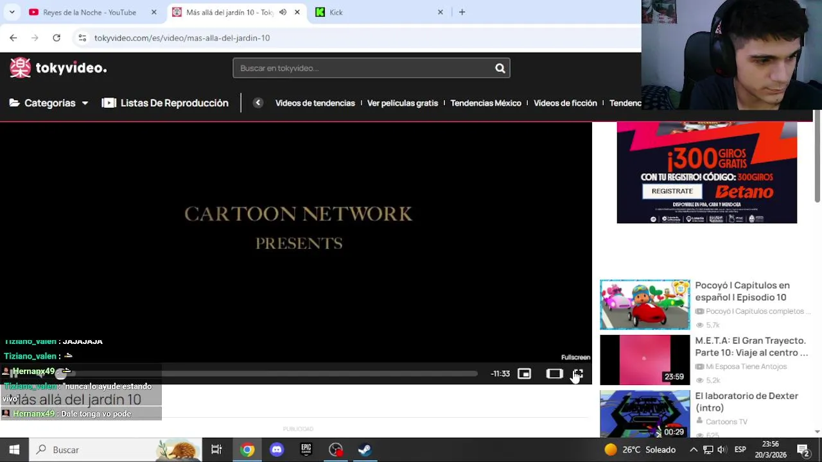Open the notifications action center
This screenshot has width=822, height=462.
(803, 450)
